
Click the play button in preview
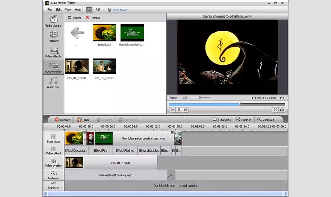click(173, 110)
